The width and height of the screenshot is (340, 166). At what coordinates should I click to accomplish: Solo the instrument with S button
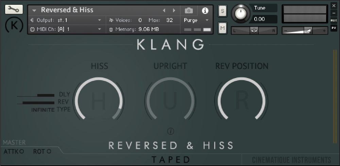(222, 11)
